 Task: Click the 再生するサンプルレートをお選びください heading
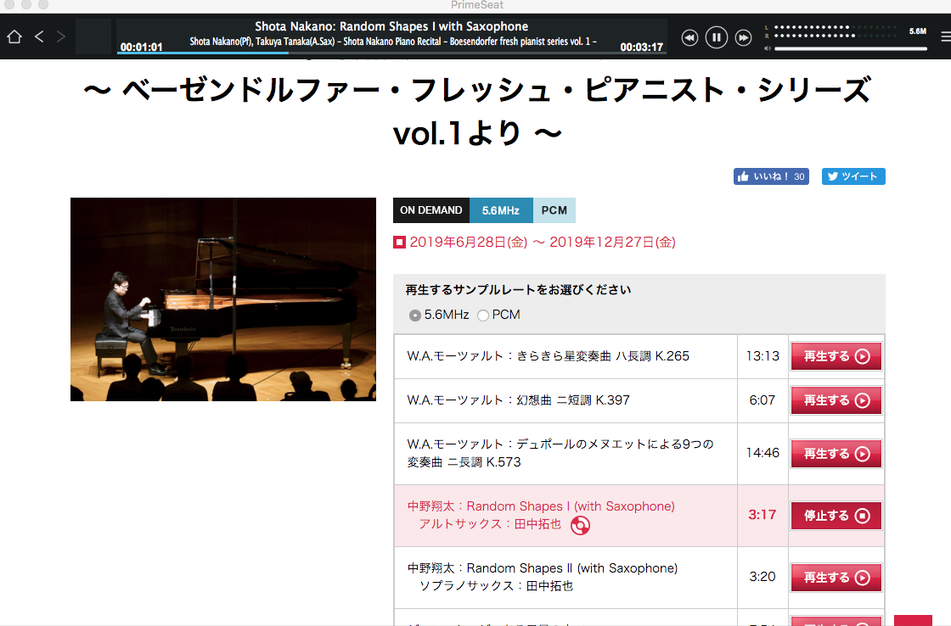pos(519,289)
